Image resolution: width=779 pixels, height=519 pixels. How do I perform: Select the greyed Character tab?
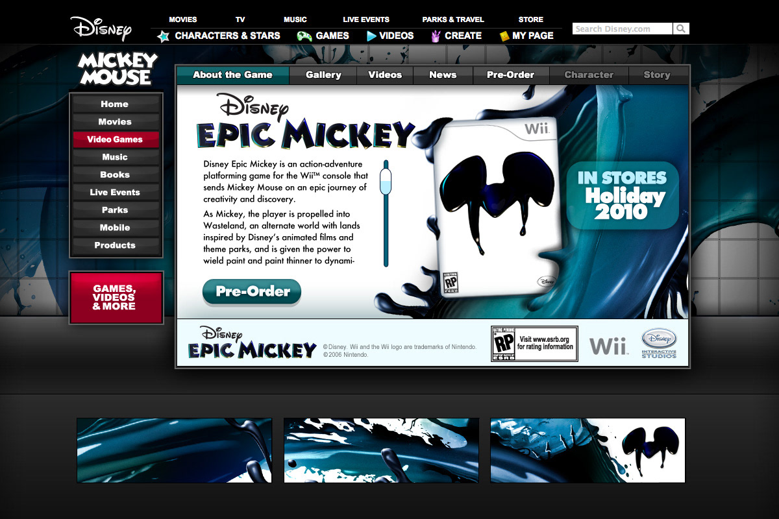pyautogui.click(x=589, y=75)
